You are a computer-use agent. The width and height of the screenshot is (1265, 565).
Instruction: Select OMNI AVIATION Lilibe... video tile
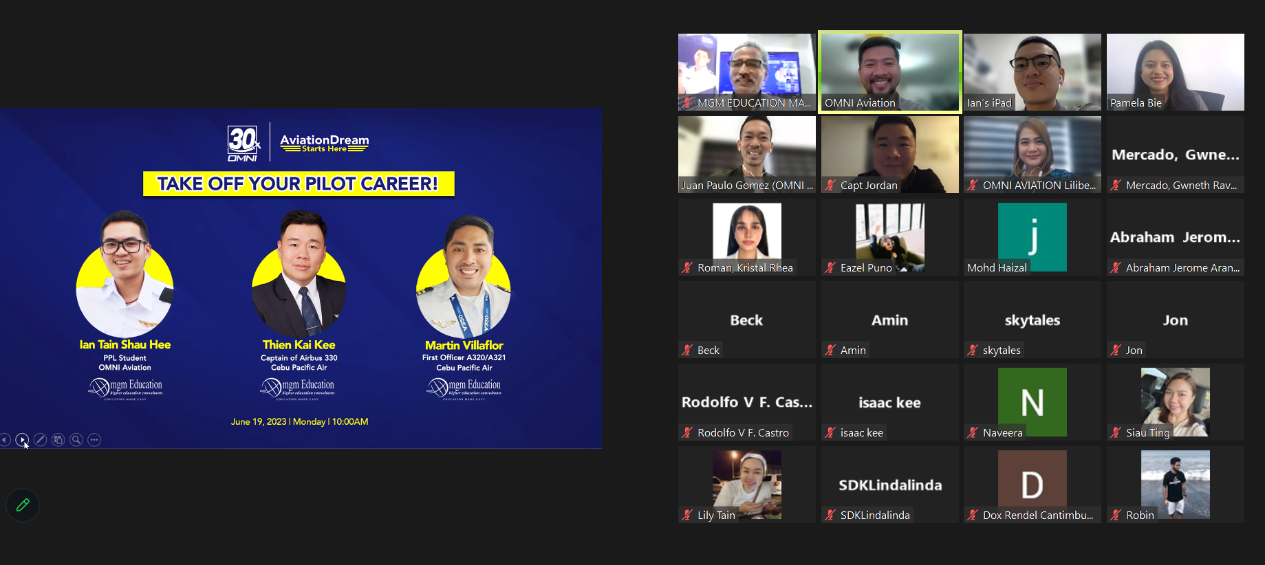(1032, 155)
